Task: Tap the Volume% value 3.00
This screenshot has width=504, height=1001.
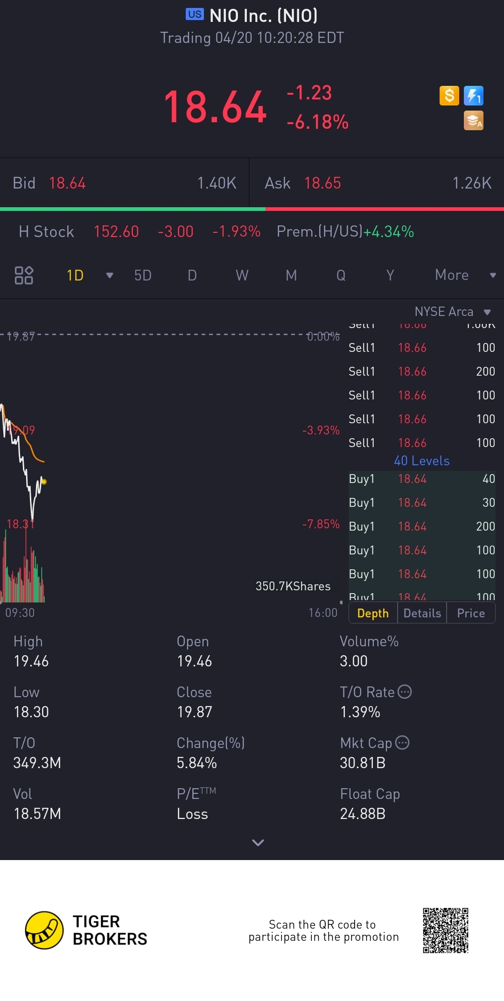Action: coord(354,661)
